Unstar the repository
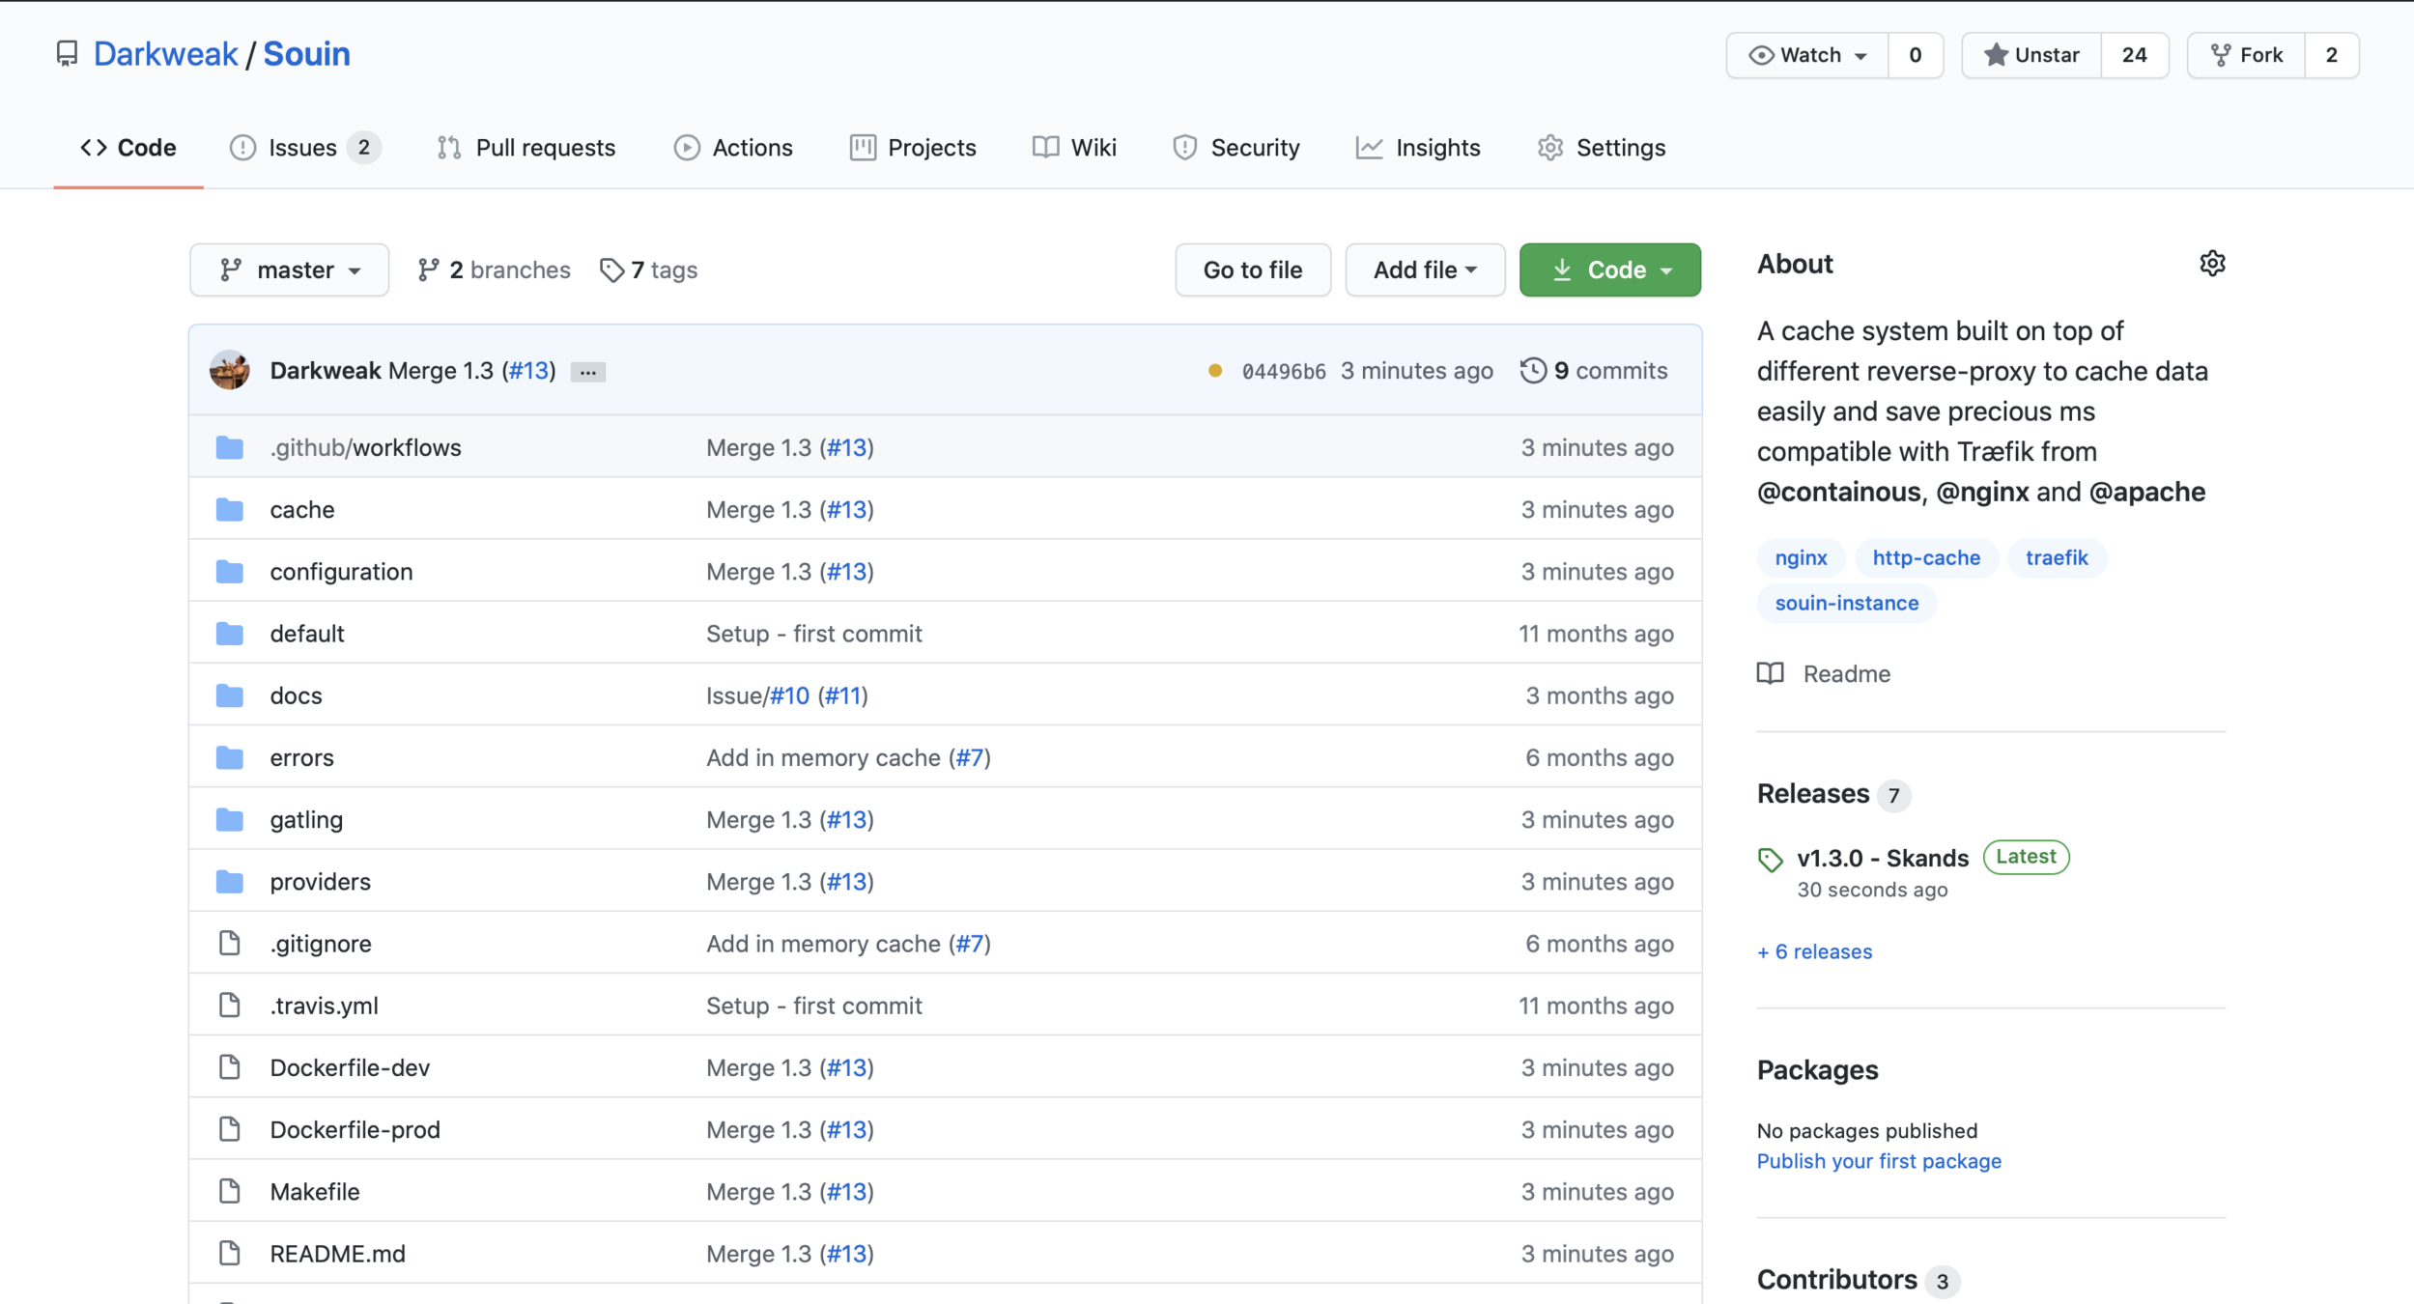2414x1304 pixels. 2031,55
